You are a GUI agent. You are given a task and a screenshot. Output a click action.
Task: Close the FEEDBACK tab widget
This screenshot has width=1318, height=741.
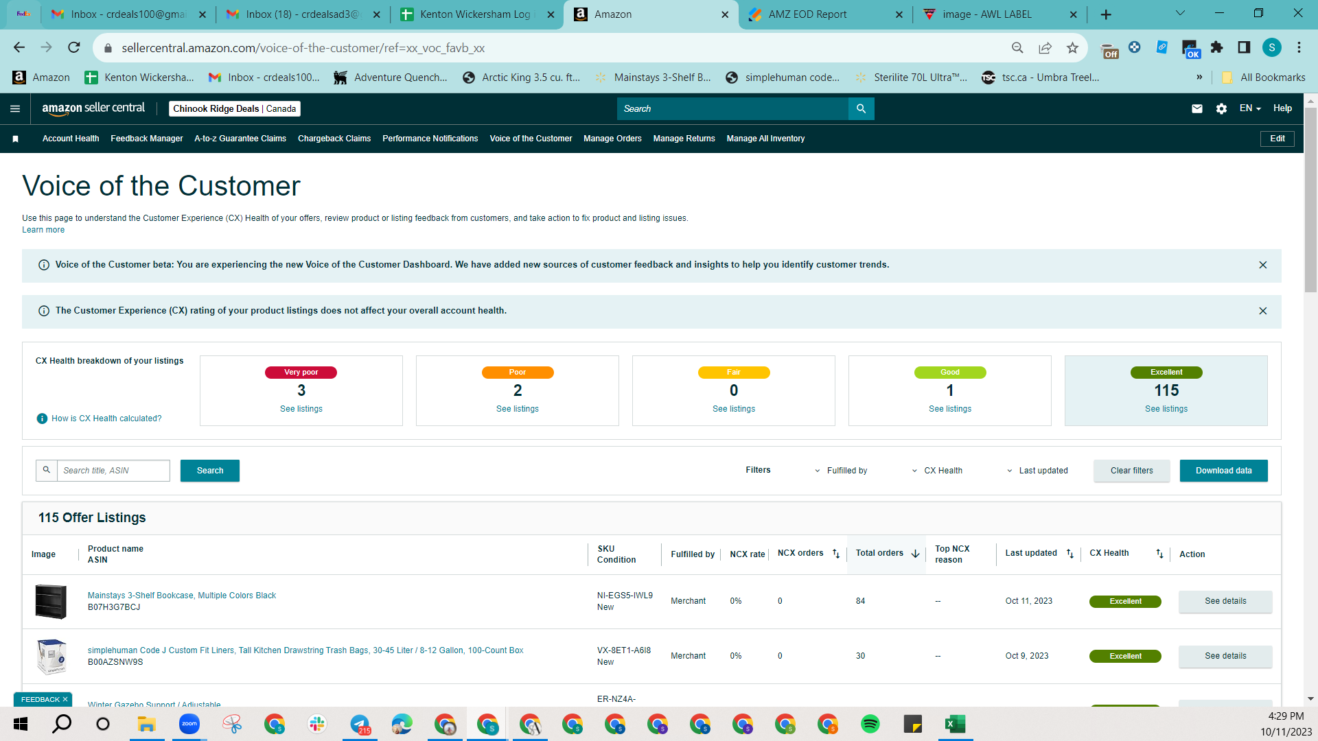[65, 700]
